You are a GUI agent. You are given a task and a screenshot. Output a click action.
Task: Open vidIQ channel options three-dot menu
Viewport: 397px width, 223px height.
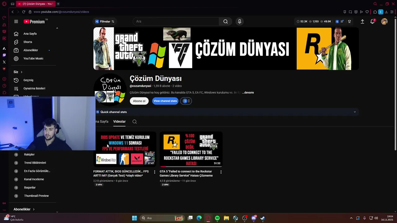pos(189,101)
